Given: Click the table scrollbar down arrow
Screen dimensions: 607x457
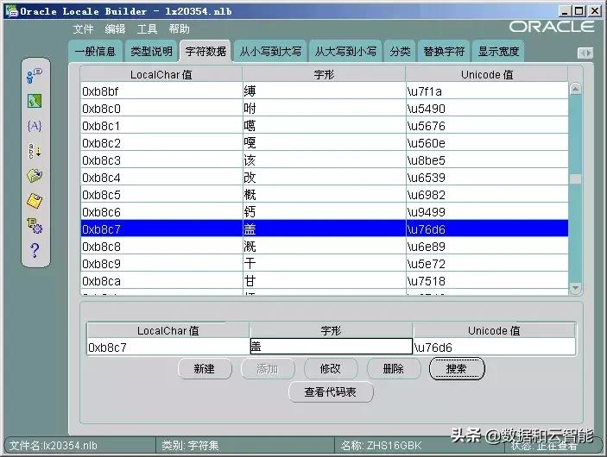Looking at the screenshot, I should tap(575, 288).
